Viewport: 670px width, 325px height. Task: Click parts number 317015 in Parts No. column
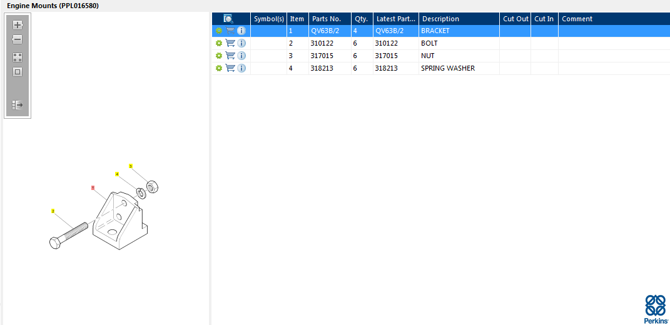(x=330, y=56)
